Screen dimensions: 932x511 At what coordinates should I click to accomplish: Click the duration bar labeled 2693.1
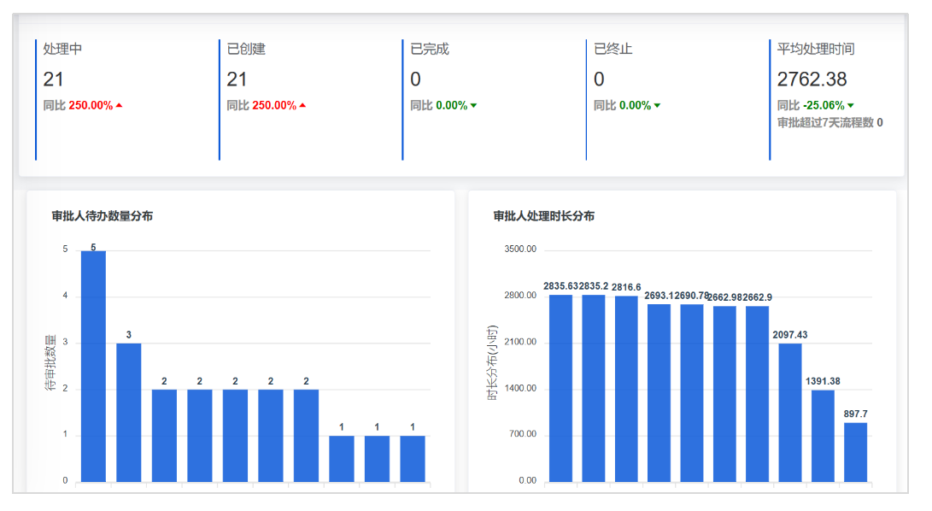(x=659, y=393)
